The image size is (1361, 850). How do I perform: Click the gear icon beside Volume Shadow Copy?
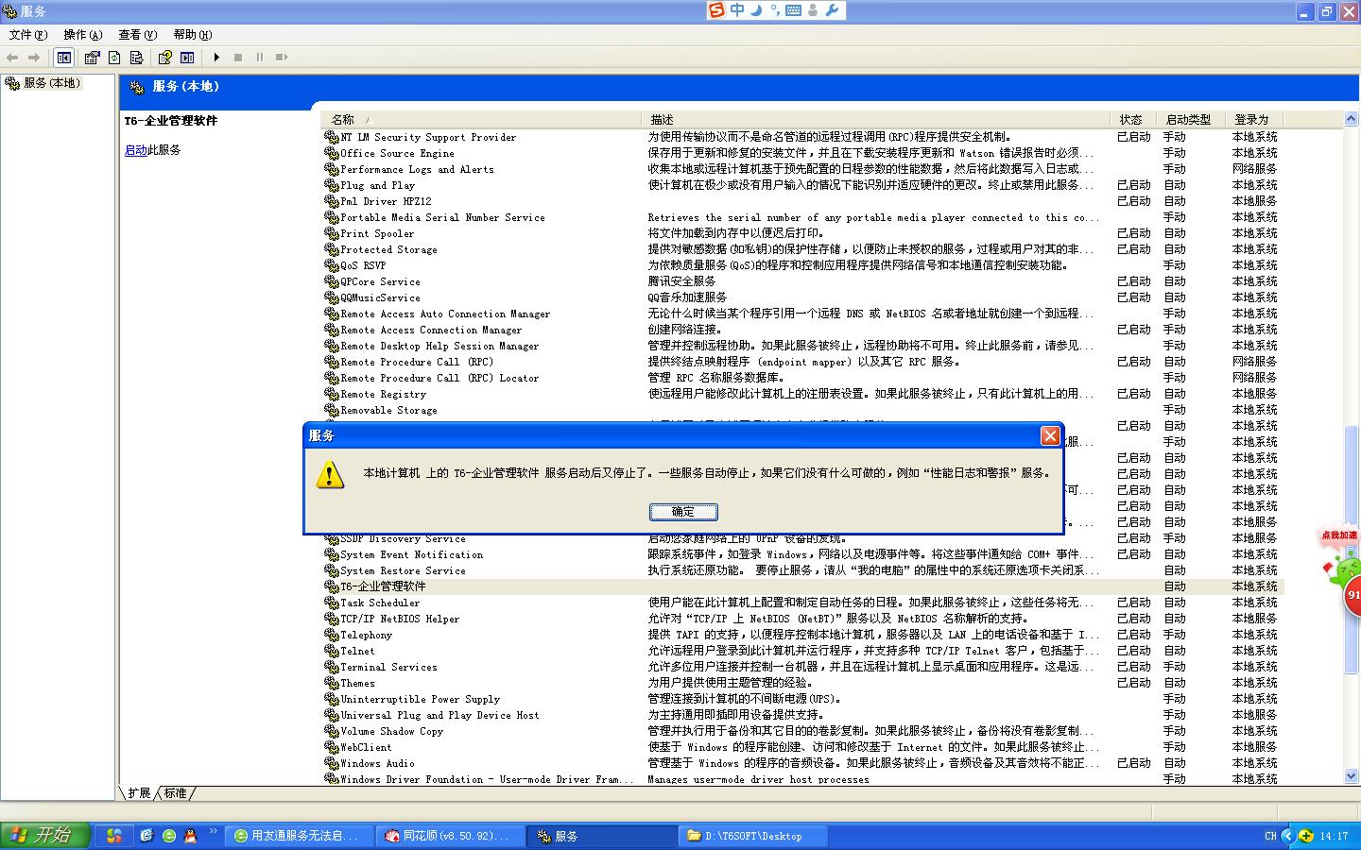pyautogui.click(x=331, y=731)
